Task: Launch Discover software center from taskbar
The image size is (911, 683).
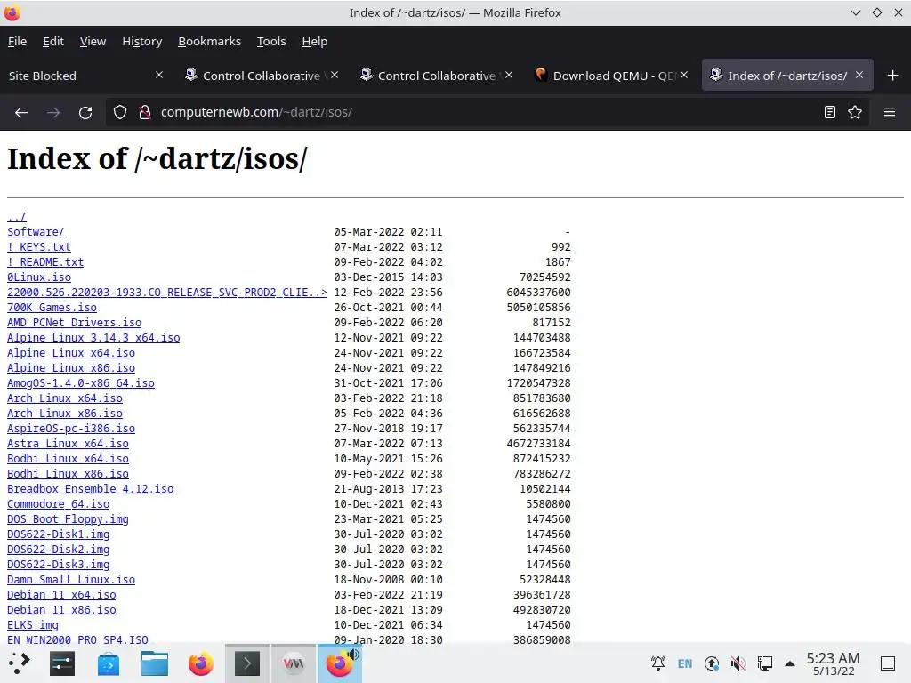Action: [109, 663]
